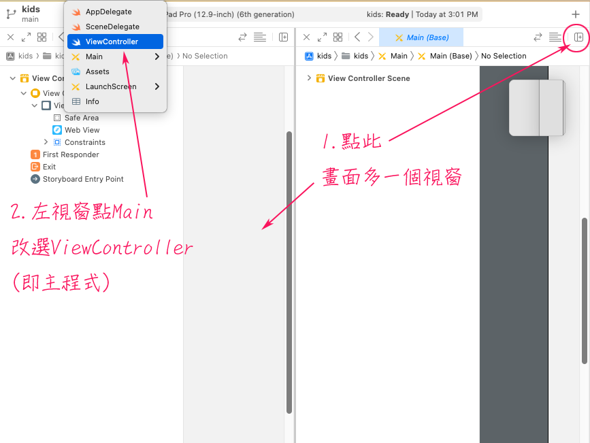Add editor on right button in right pane
Image resolution: width=590 pixels, height=443 pixels.
[578, 37]
